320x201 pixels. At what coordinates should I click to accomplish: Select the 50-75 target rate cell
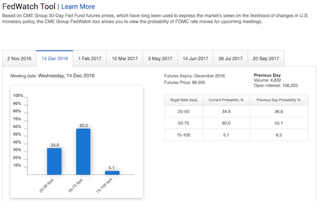pyautogui.click(x=183, y=123)
